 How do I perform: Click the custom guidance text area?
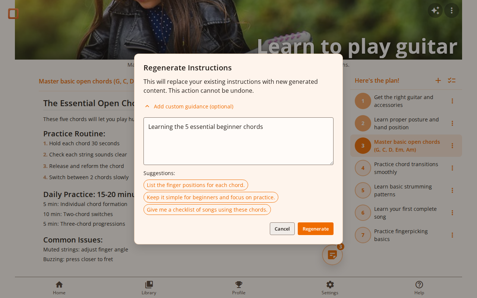coord(238,141)
